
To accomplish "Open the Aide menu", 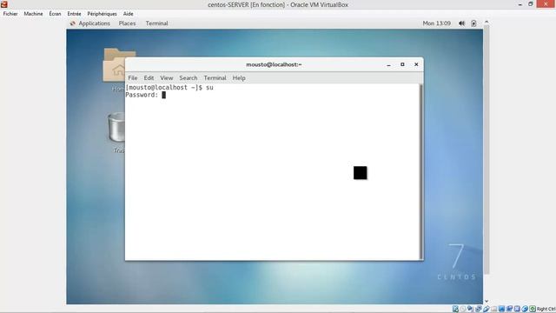I will [128, 14].
